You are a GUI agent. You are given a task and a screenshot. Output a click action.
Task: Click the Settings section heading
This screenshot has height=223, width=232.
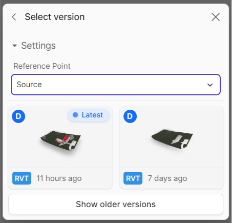click(38, 46)
